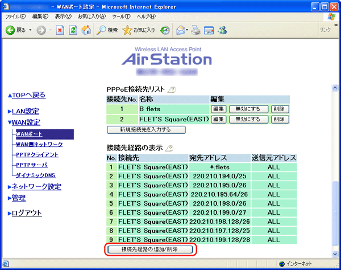Click 無効にする for B flets
341x270 pixels.
(x=248, y=109)
